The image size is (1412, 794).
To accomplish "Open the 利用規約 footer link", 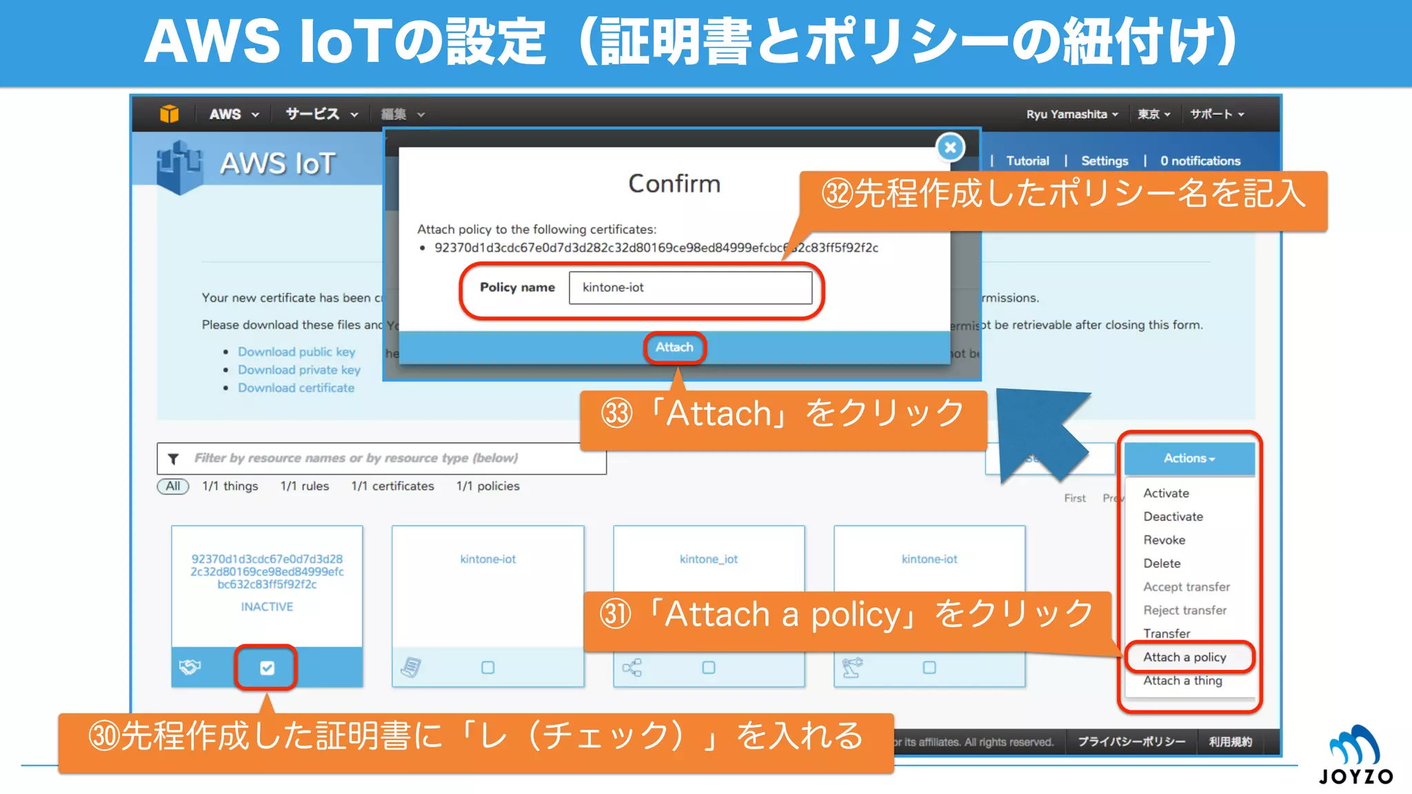I will coord(1231,742).
